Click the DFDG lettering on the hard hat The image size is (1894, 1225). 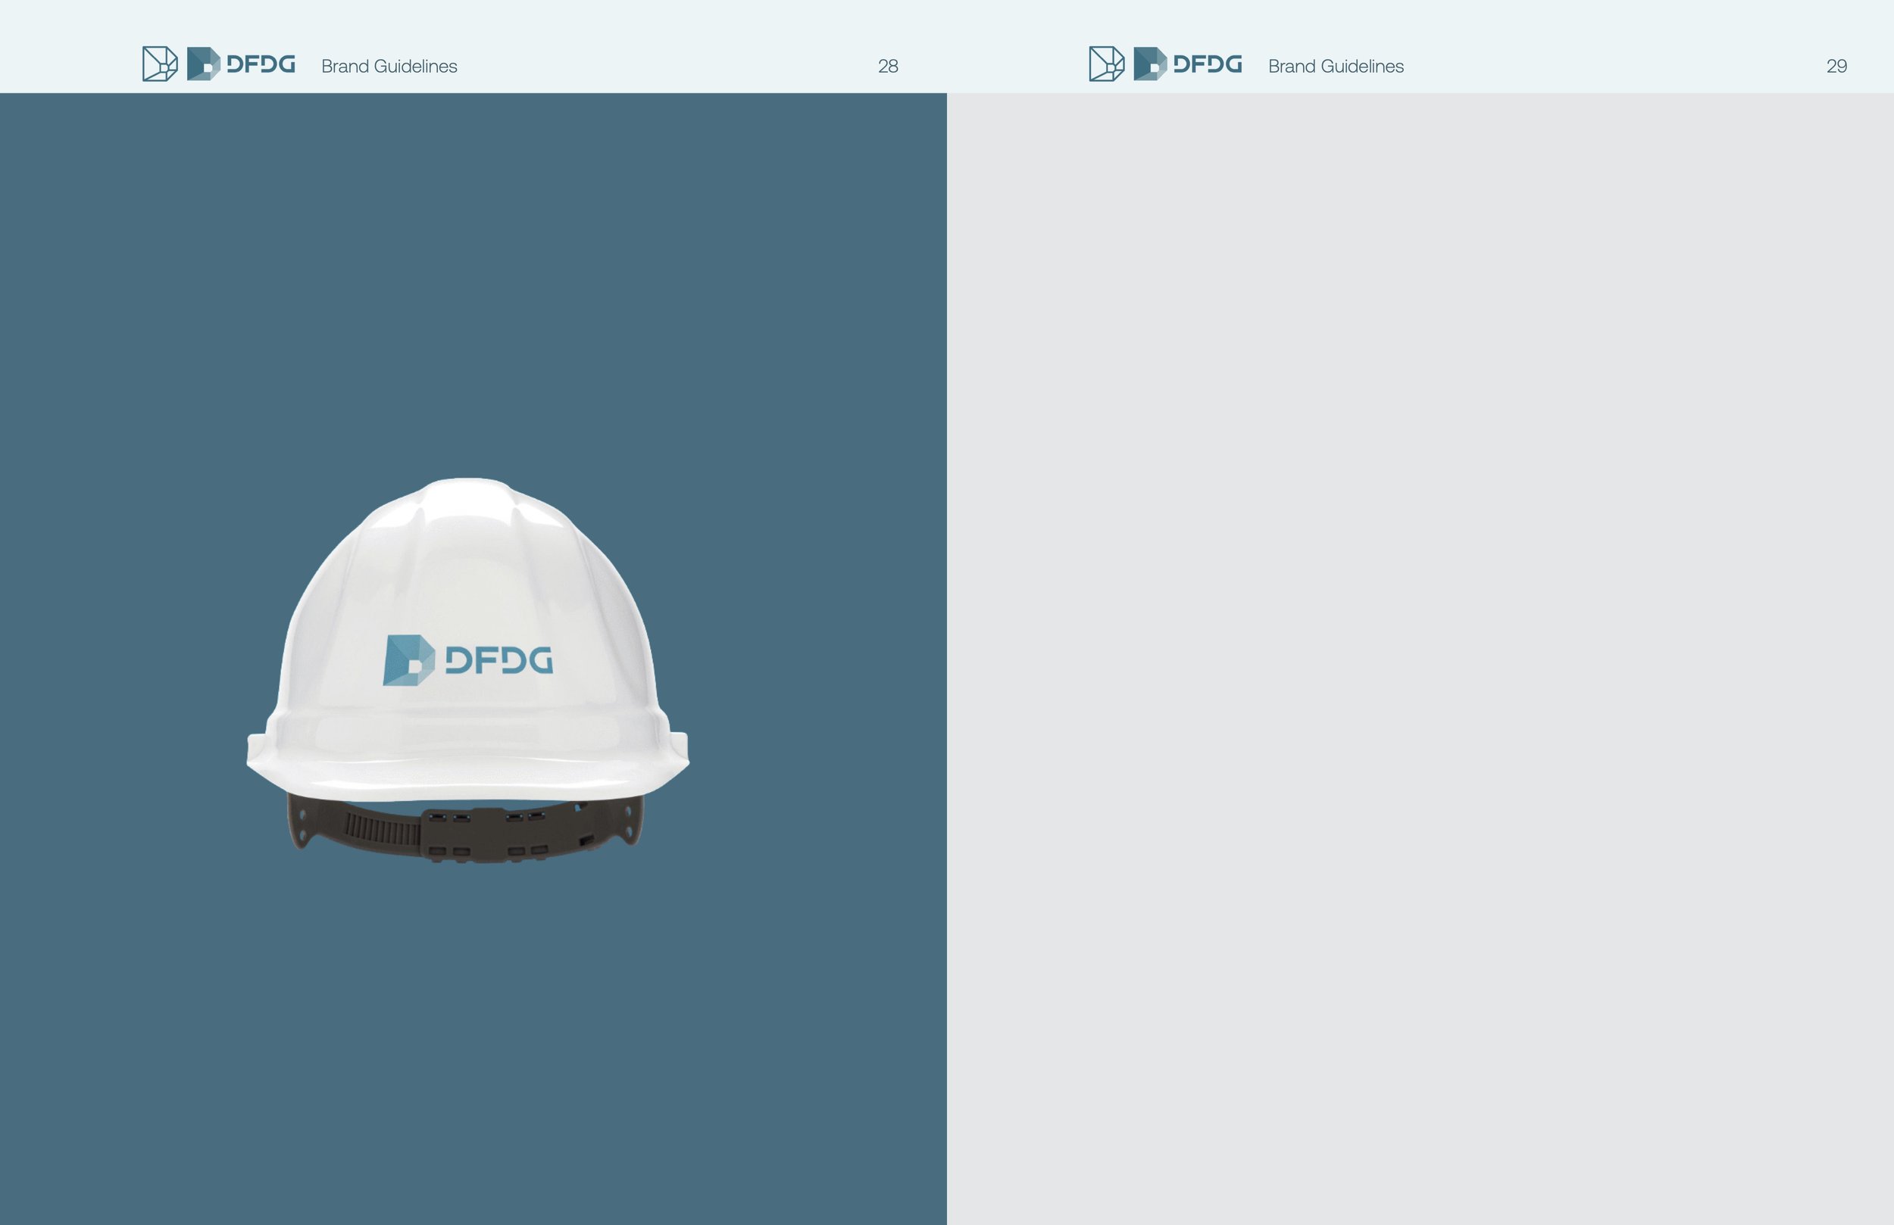pyautogui.click(x=499, y=660)
